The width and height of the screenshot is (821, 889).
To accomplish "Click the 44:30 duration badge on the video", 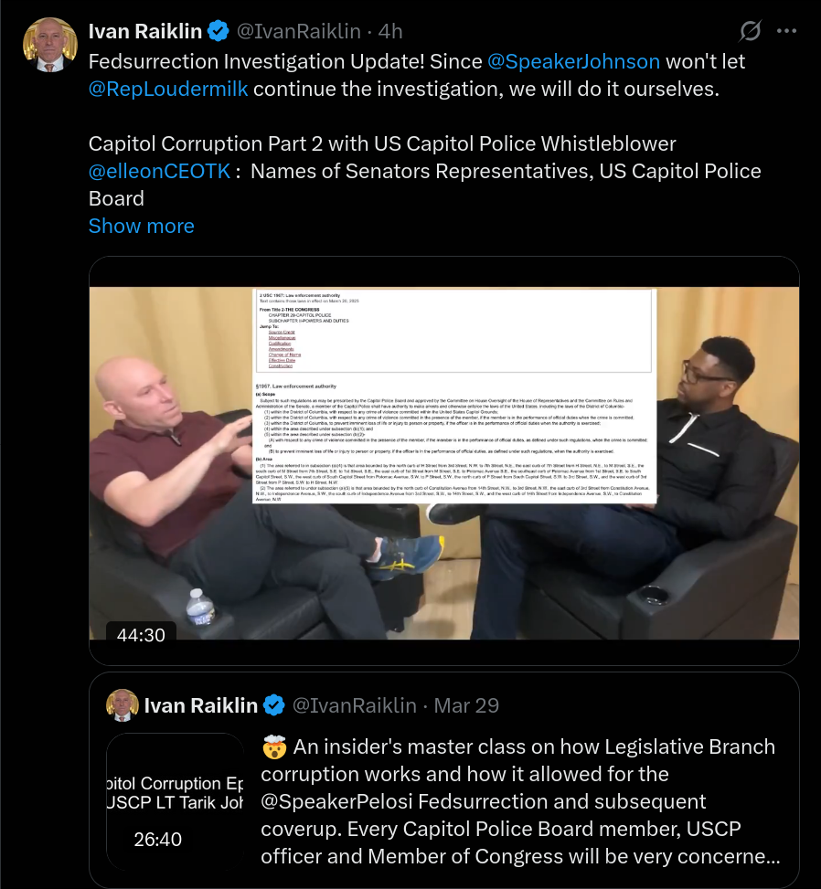I will click(x=141, y=634).
